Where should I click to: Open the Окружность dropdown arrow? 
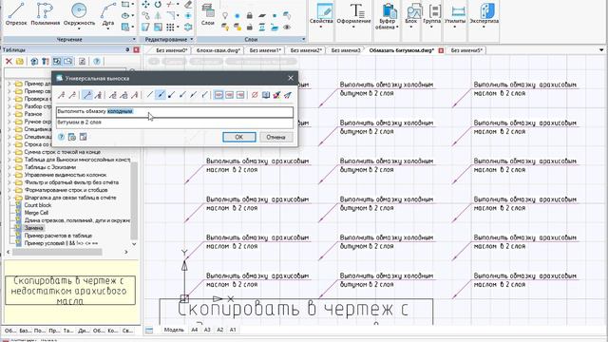79,28
